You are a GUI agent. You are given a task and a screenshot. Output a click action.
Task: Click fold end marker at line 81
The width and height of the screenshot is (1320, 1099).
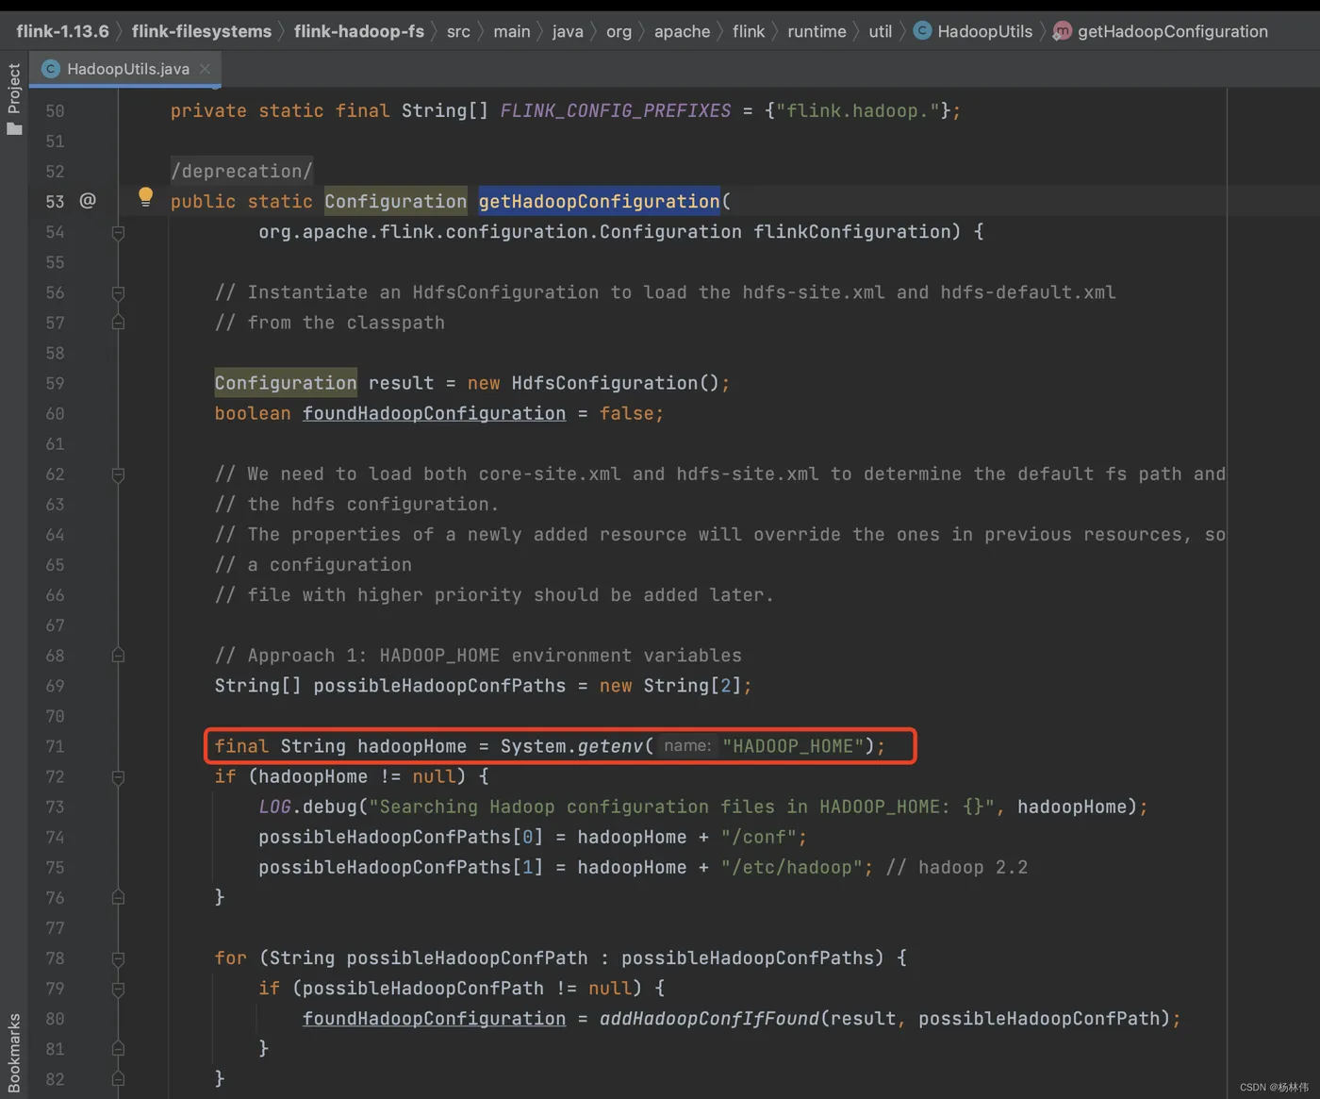[118, 1048]
